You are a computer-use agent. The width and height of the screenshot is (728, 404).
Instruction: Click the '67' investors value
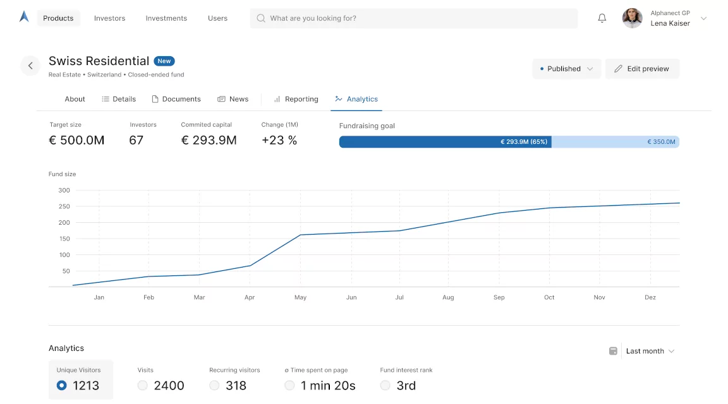pyautogui.click(x=136, y=140)
